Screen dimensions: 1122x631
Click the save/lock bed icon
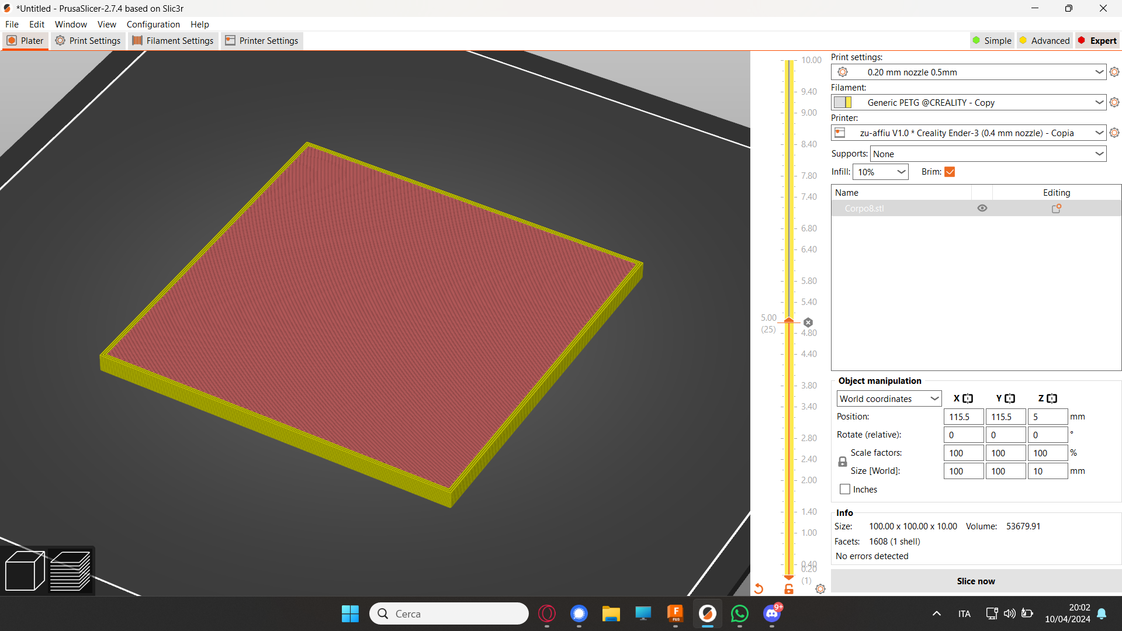pos(788,588)
